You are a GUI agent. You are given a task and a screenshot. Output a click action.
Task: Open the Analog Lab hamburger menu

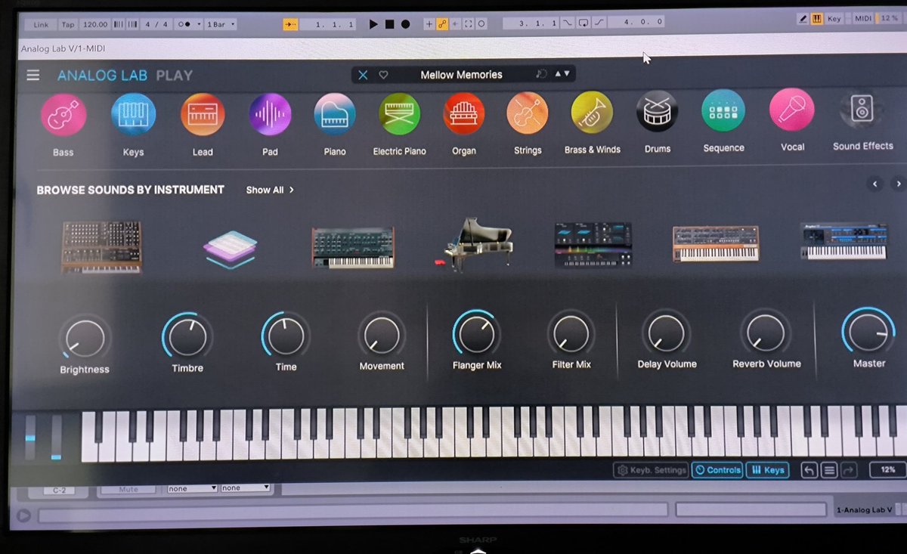click(33, 75)
